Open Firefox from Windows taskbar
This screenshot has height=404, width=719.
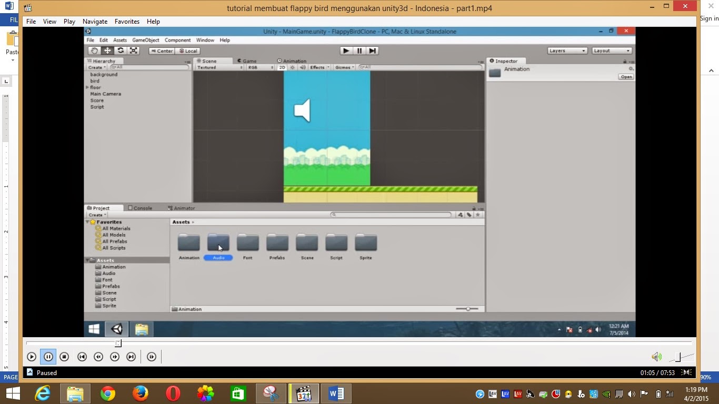141,393
